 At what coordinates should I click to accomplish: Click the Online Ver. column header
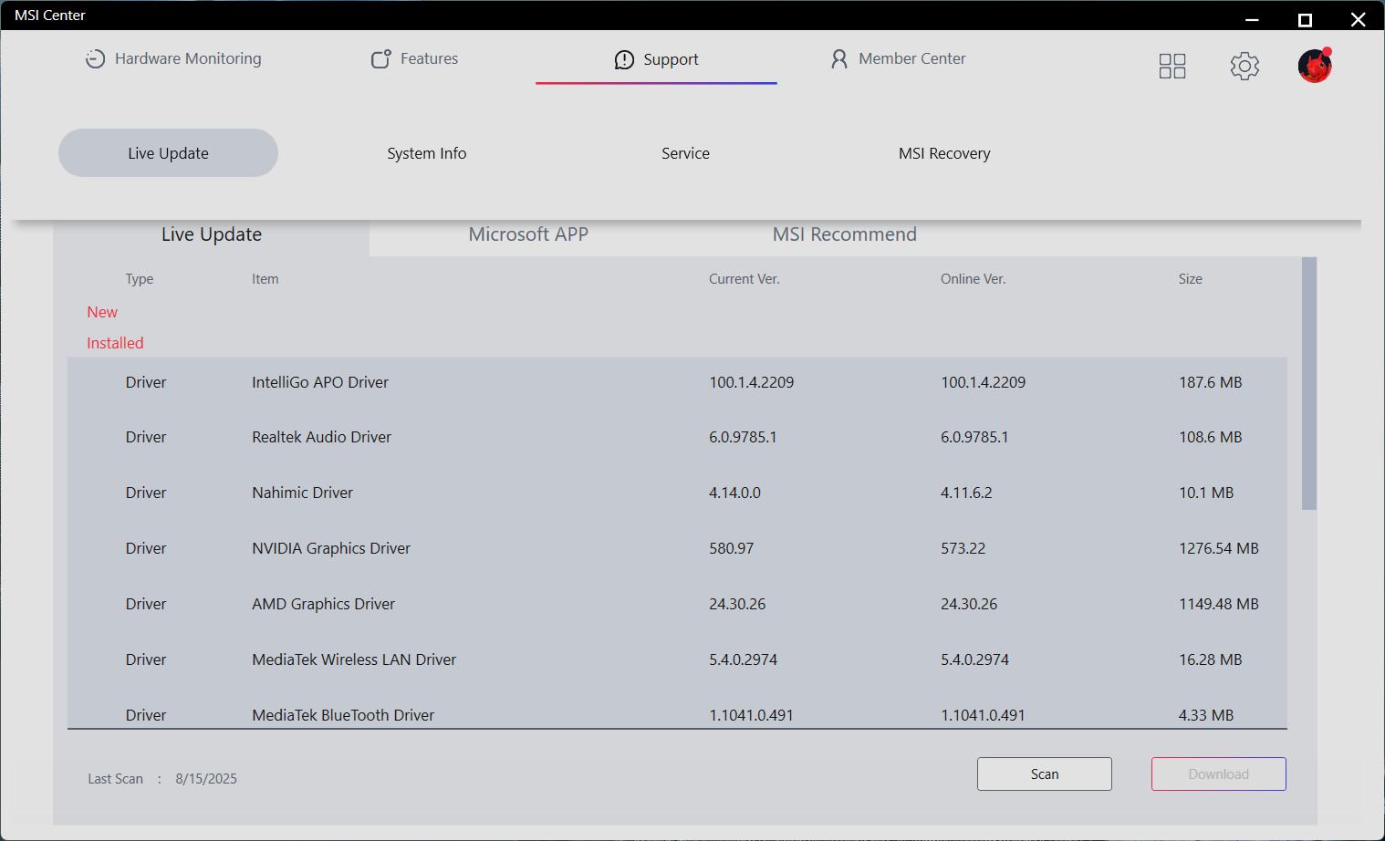tap(974, 279)
